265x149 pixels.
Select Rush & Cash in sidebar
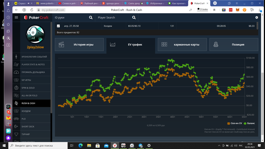(31, 103)
